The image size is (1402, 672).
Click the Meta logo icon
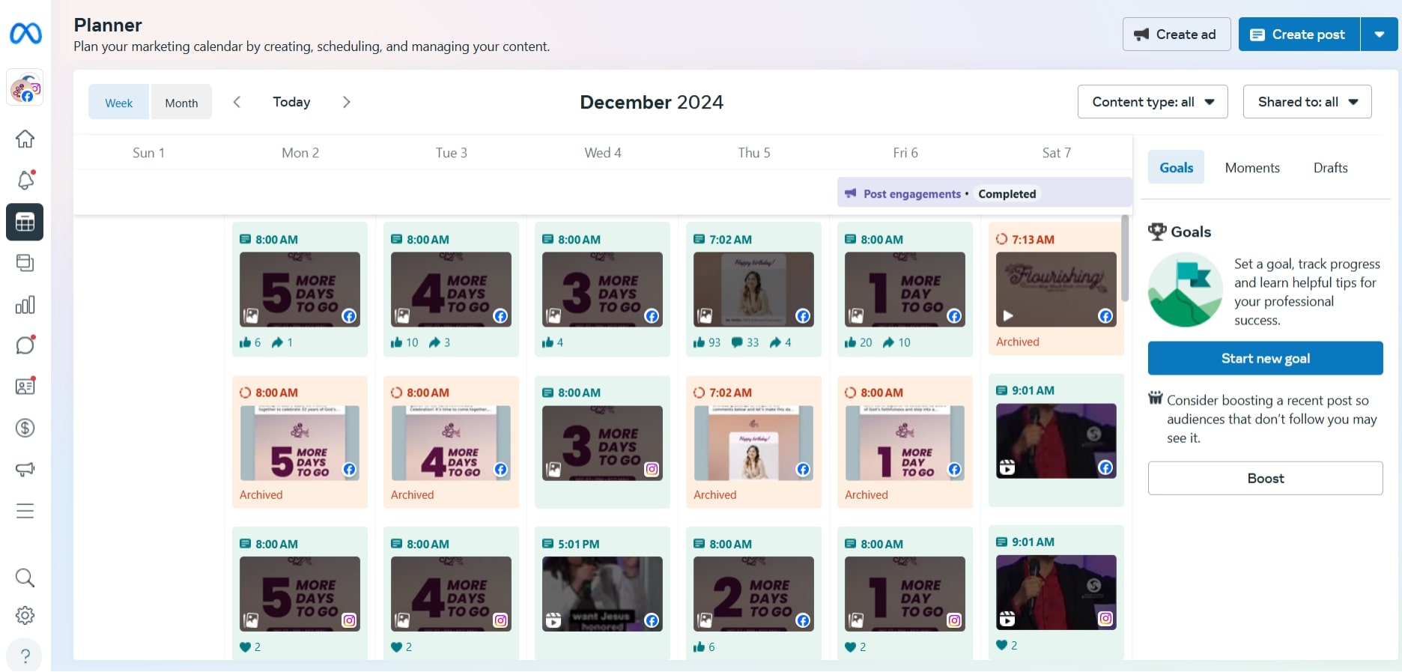[25, 34]
